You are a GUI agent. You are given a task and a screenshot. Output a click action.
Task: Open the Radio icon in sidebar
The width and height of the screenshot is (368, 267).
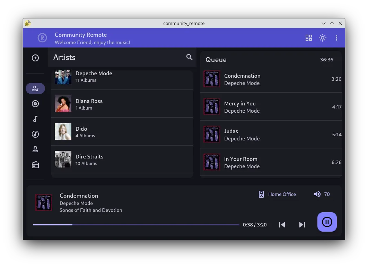[35, 165]
